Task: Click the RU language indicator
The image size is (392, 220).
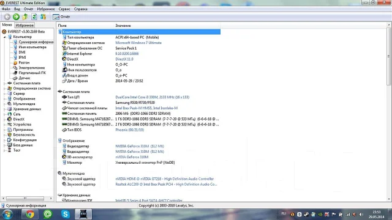Action: (284, 214)
